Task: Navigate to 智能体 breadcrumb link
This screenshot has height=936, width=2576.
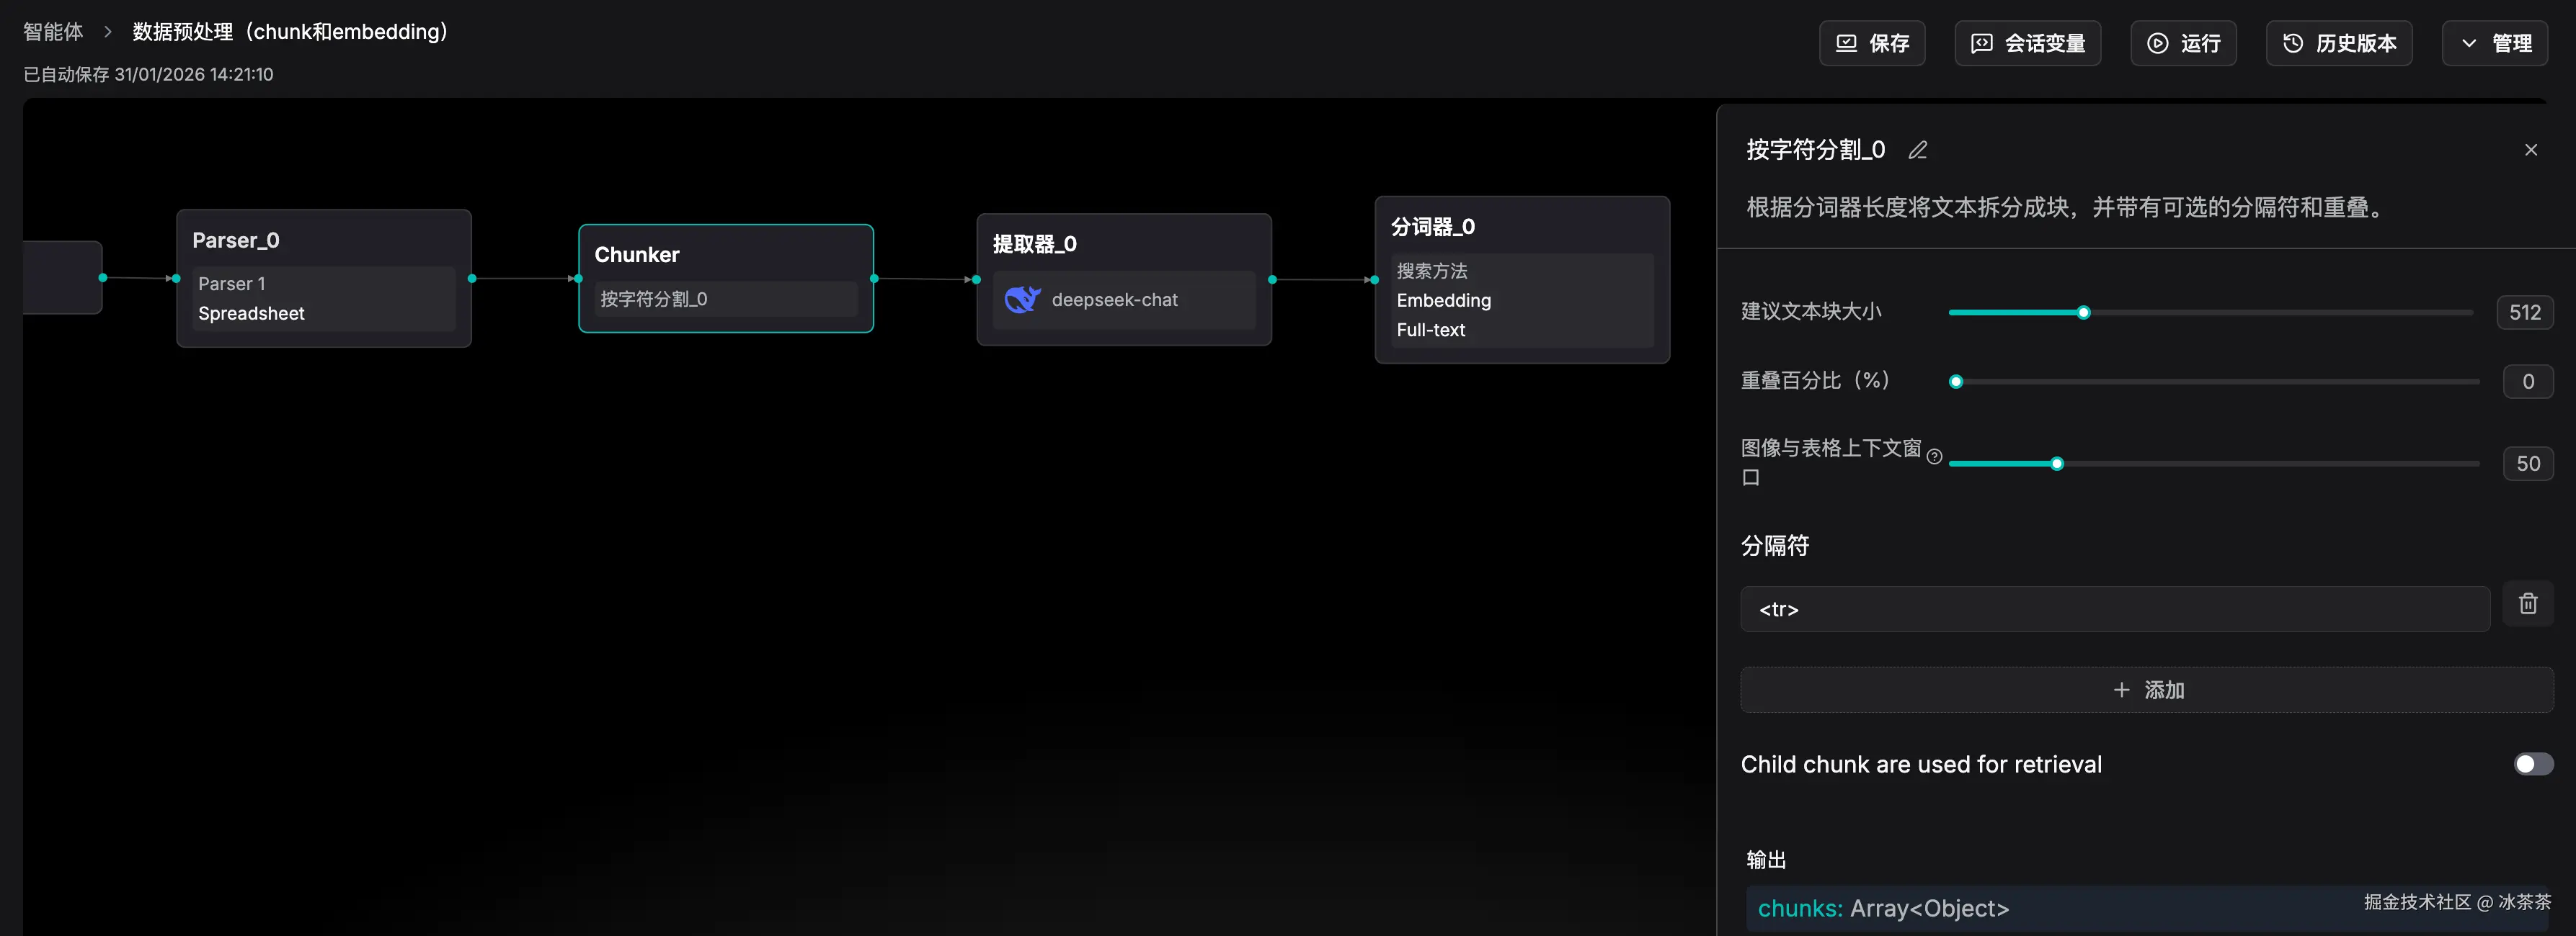Action: pos(53,32)
